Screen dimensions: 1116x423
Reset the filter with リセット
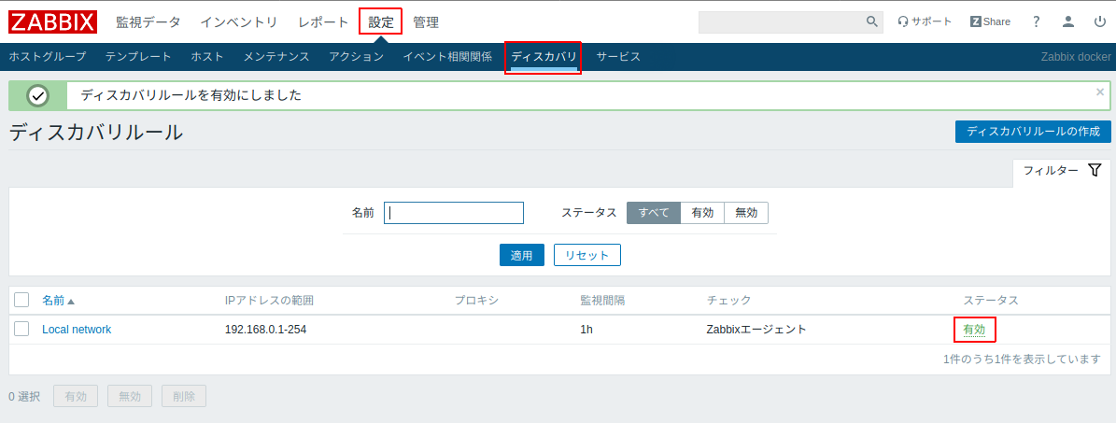587,255
